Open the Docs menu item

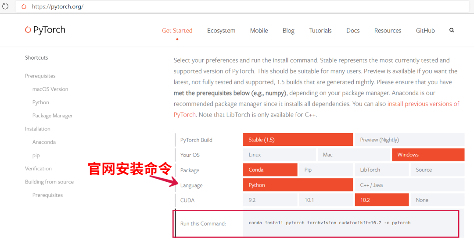click(x=353, y=31)
